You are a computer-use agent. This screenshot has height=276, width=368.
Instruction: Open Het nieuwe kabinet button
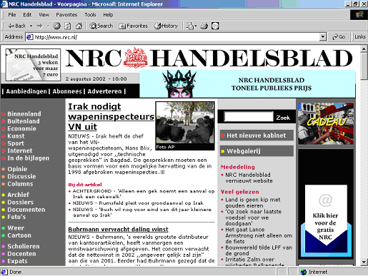pos(257,136)
